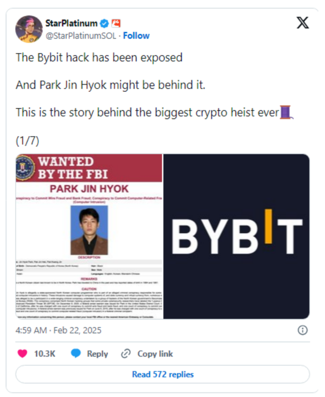Image resolution: width=325 pixels, height=397 pixels.
Task: Click the purple thread spool emoji
Action: click(x=286, y=112)
